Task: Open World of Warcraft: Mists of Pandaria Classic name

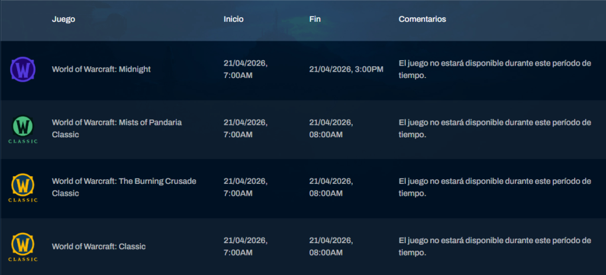Action: [x=117, y=128]
